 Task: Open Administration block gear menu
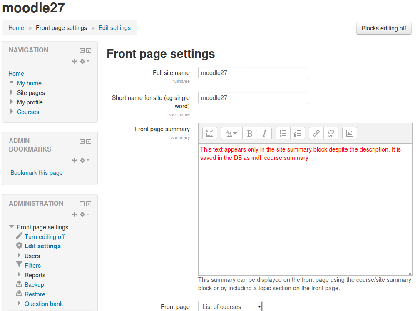tap(84, 214)
